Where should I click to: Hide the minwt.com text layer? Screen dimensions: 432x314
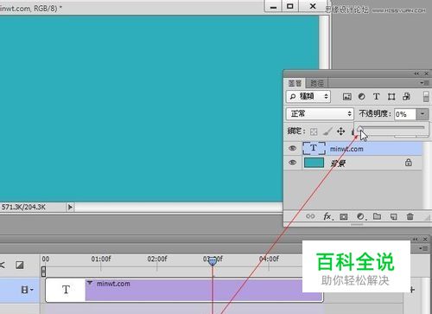293,148
